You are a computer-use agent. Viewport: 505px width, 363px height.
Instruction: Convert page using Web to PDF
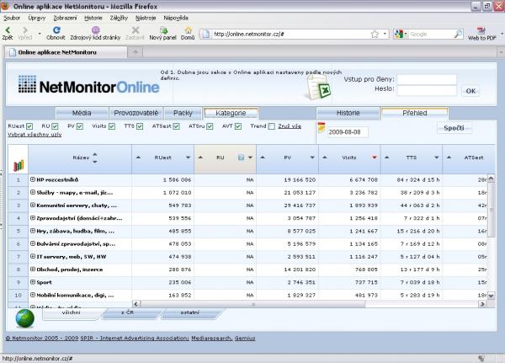pos(481,30)
